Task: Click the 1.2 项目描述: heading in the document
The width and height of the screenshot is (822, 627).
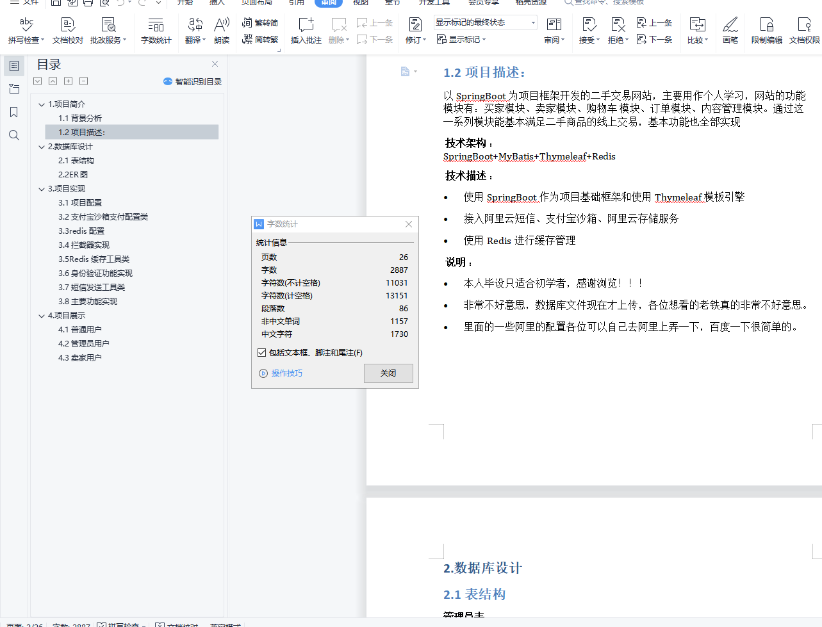Action: pyautogui.click(x=484, y=72)
